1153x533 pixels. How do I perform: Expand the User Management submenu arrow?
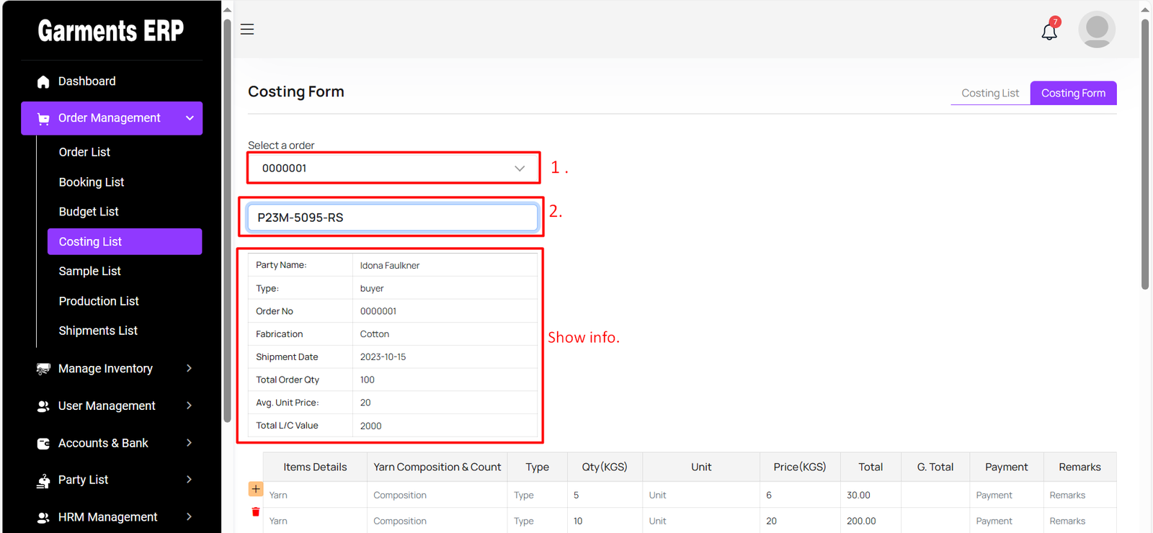tap(189, 406)
